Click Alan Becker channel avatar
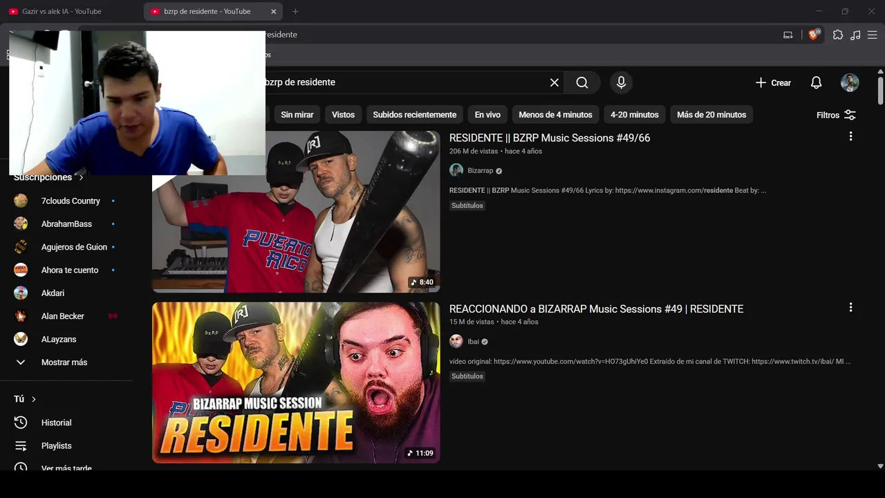 [21, 316]
